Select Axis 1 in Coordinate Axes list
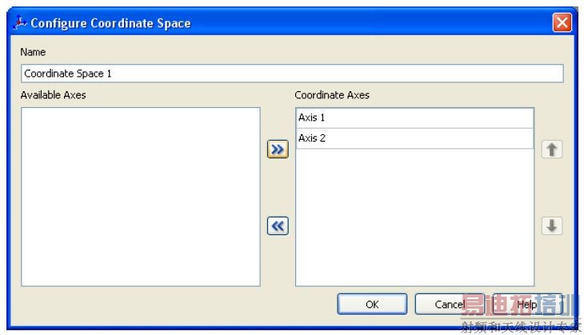 coord(414,118)
